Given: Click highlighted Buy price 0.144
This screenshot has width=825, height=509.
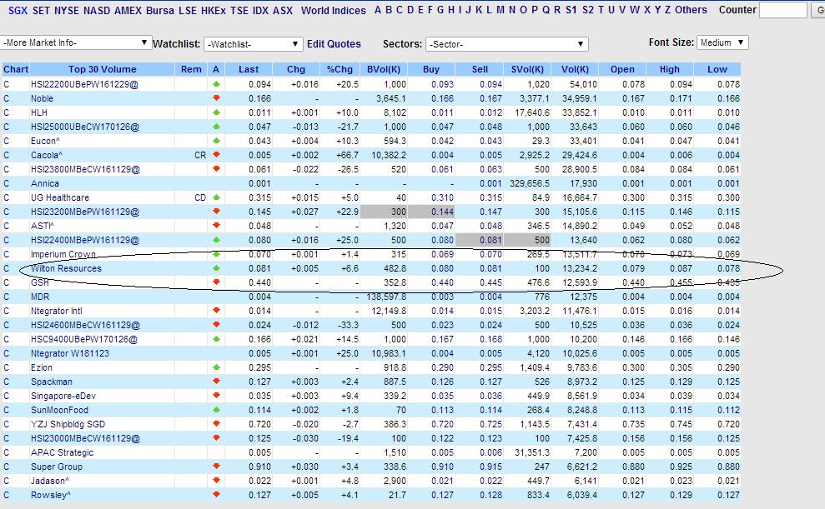Looking at the screenshot, I should [x=442, y=212].
